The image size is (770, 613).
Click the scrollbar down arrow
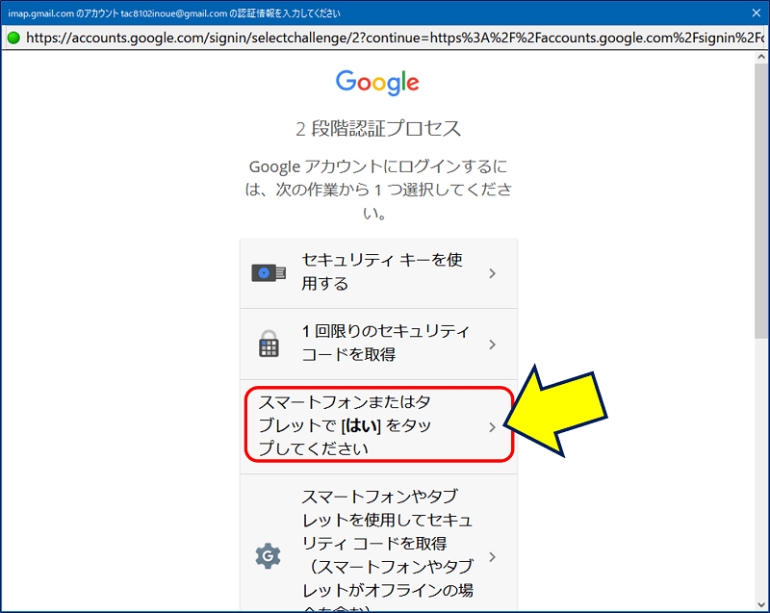pyautogui.click(x=761, y=604)
